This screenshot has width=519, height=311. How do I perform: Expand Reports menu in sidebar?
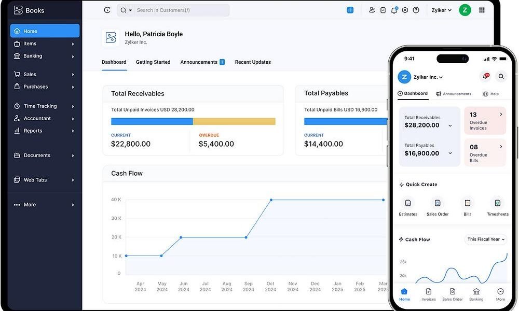click(45, 131)
